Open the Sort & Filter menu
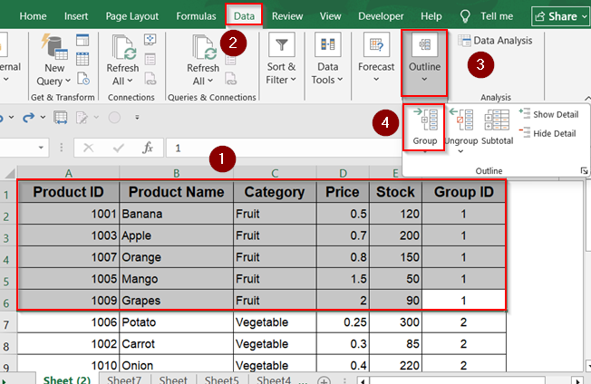The width and height of the screenshot is (591, 384). tap(281, 59)
